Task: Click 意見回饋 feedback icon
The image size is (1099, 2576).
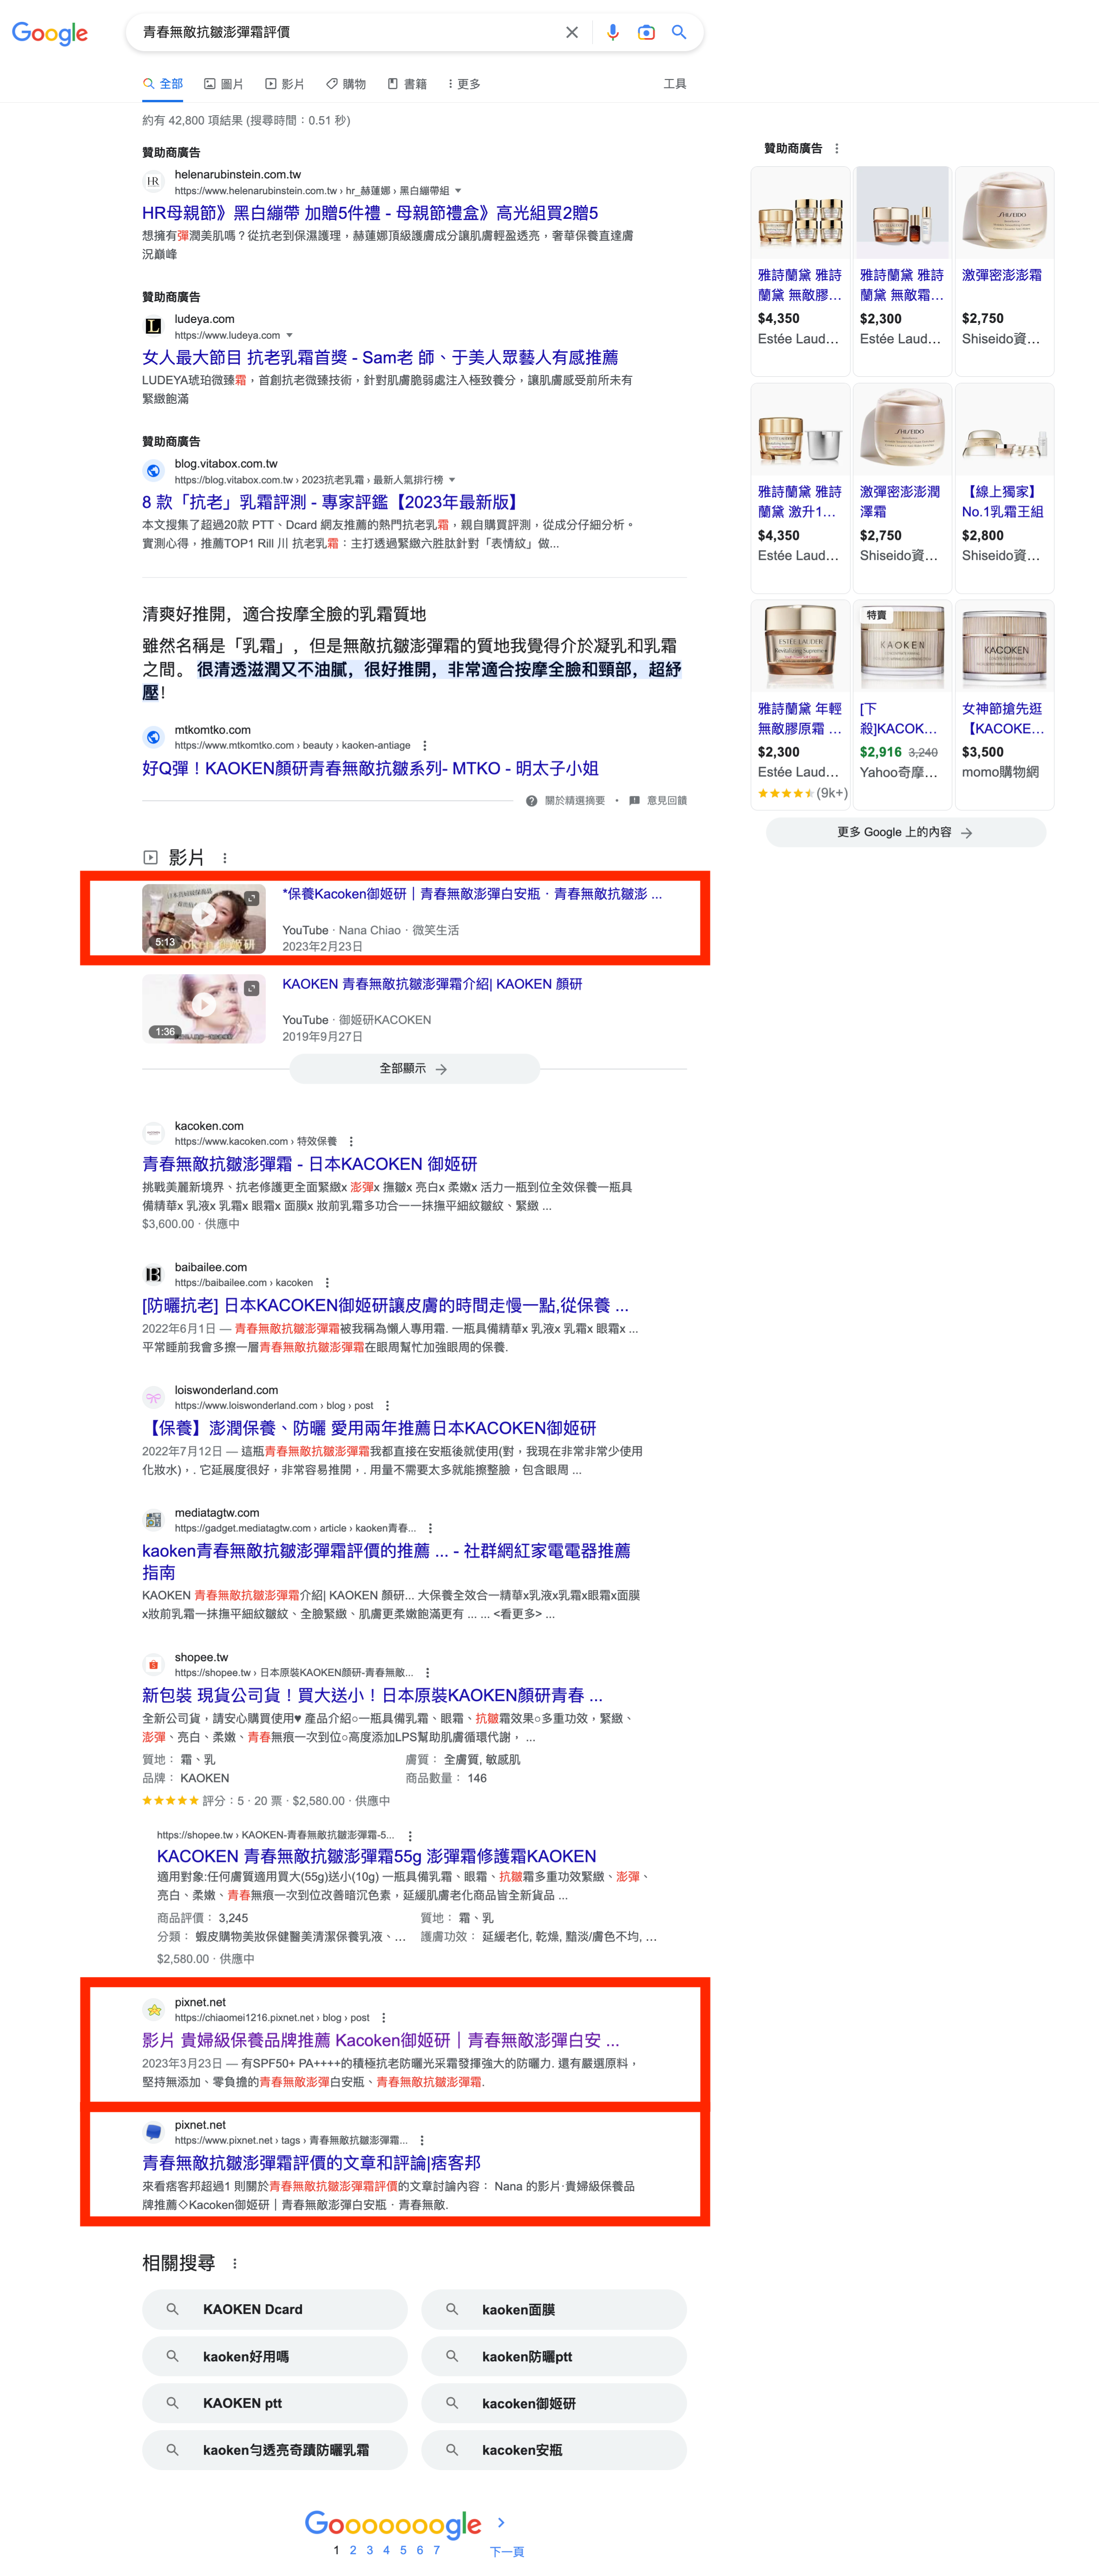Action: coord(634,801)
